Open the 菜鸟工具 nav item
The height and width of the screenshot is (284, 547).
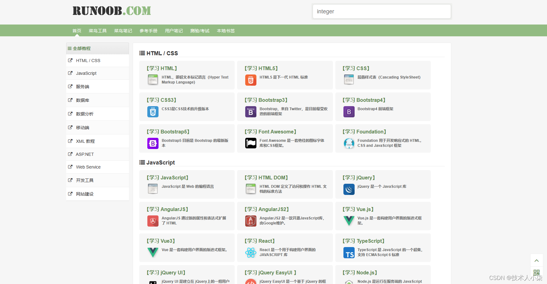click(98, 31)
